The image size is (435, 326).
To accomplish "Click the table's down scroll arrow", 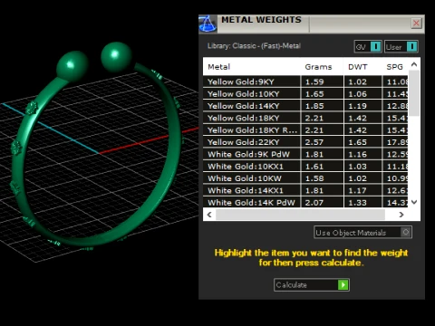I will pyautogui.click(x=414, y=202).
